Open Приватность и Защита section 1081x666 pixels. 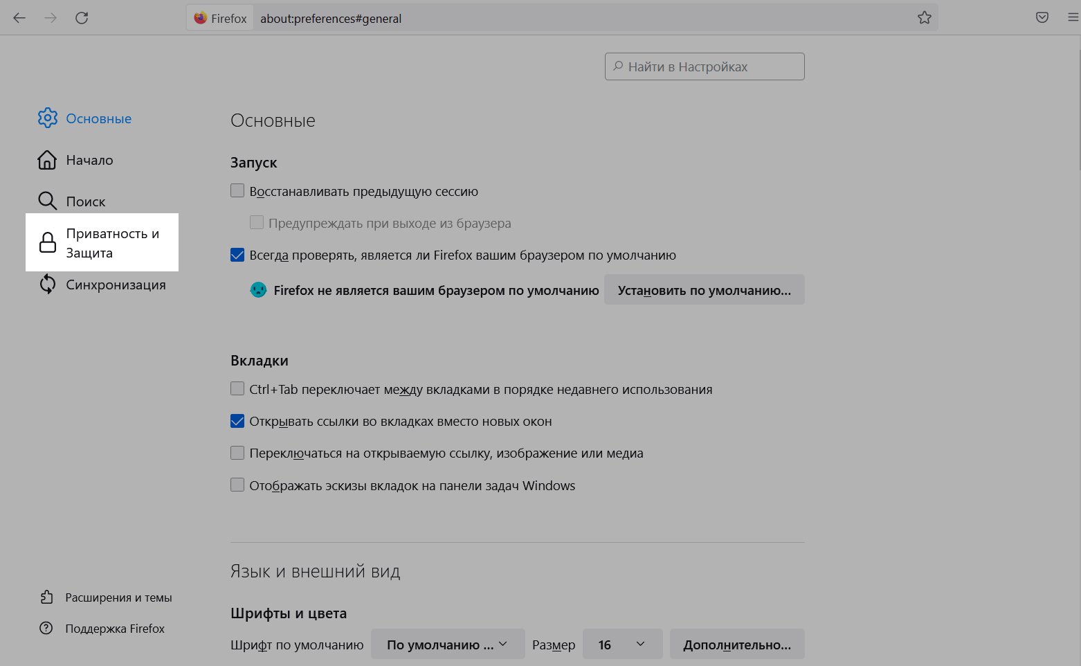[x=102, y=243]
